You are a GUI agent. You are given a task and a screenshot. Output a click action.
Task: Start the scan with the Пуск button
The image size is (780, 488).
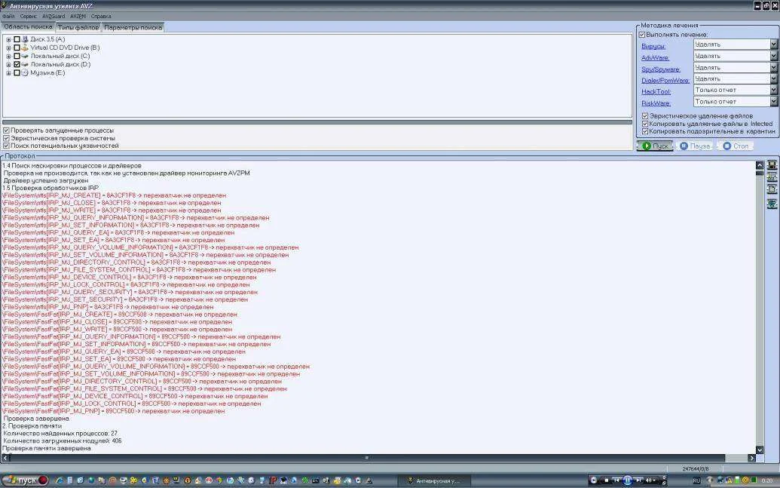coord(655,146)
